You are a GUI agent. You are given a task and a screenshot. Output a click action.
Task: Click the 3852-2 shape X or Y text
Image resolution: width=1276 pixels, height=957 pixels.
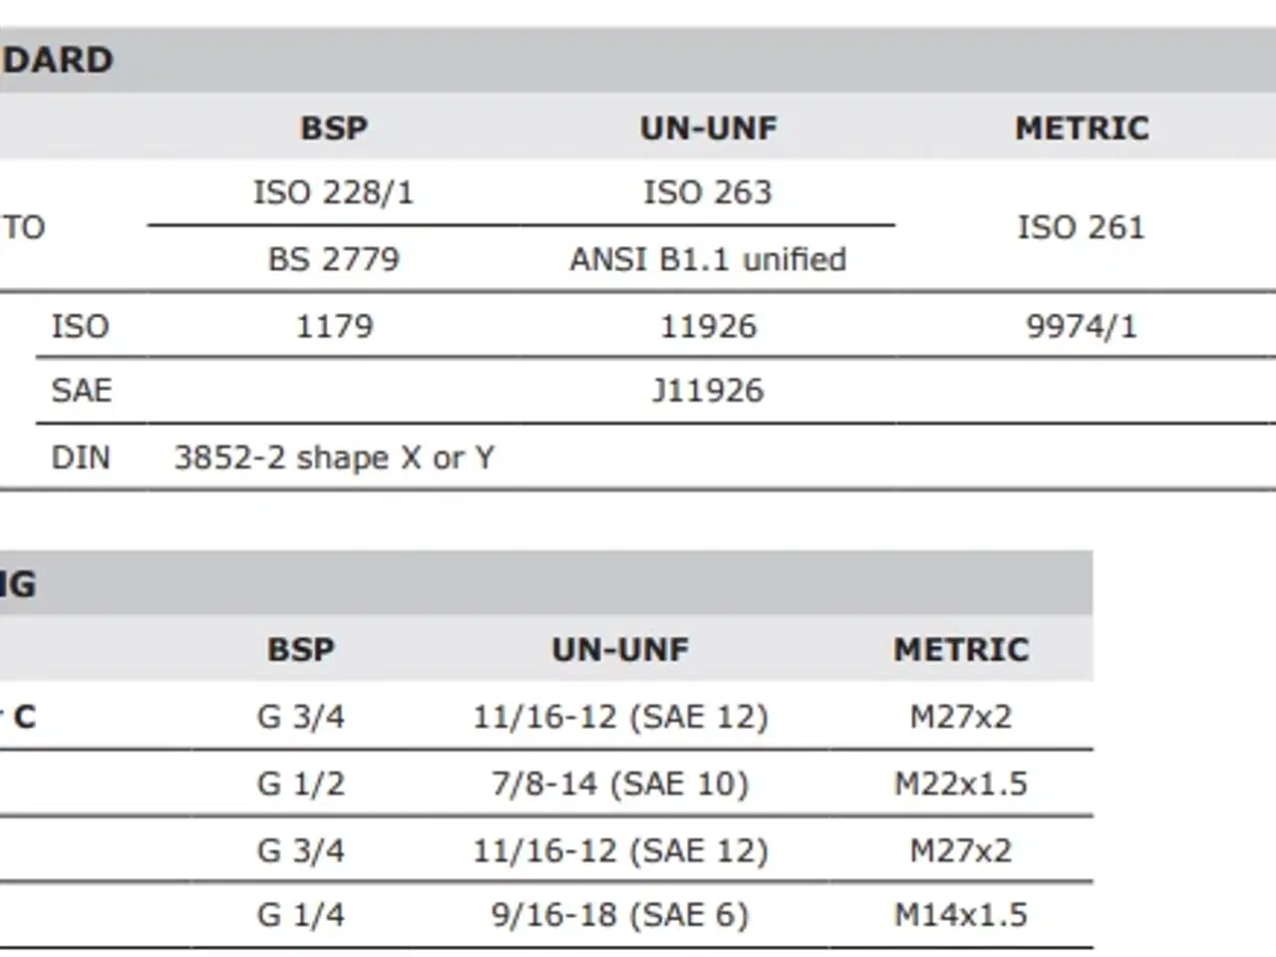point(334,458)
